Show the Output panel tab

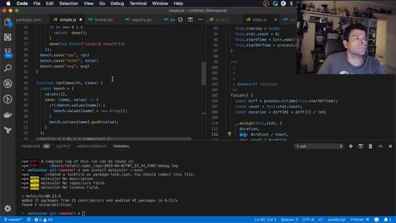(x=64, y=146)
